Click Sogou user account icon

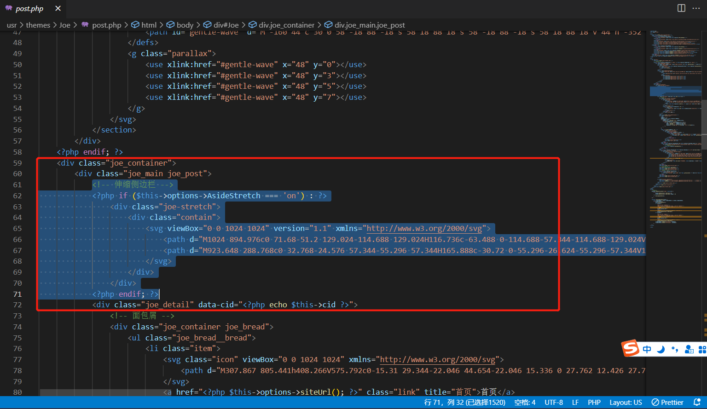pyautogui.click(x=689, y=349)
